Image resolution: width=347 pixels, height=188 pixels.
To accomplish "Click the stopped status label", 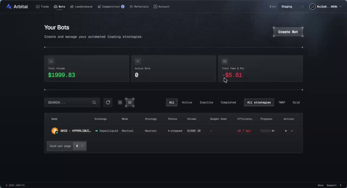I will (175, 131).
